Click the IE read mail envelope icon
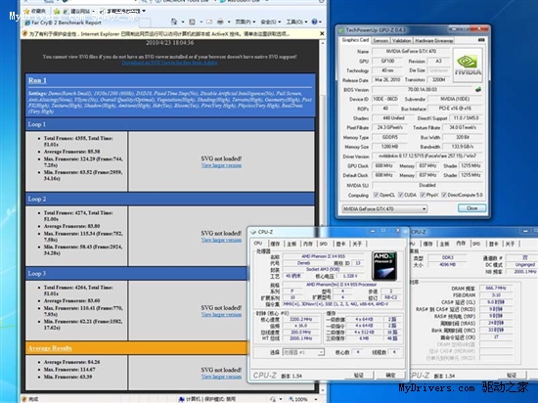This screenshot has height=403, width=538. click(x=209, y=22)
